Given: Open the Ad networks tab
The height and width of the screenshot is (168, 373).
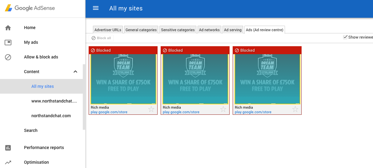Looking at the screenshot, I should [209, 30].
